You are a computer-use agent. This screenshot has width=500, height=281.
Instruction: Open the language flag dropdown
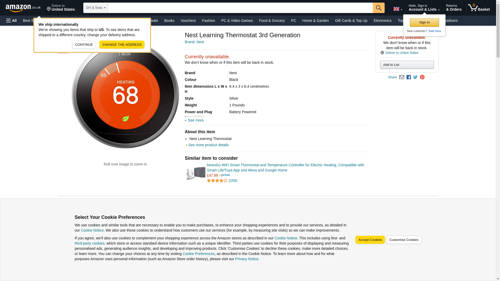398,9
